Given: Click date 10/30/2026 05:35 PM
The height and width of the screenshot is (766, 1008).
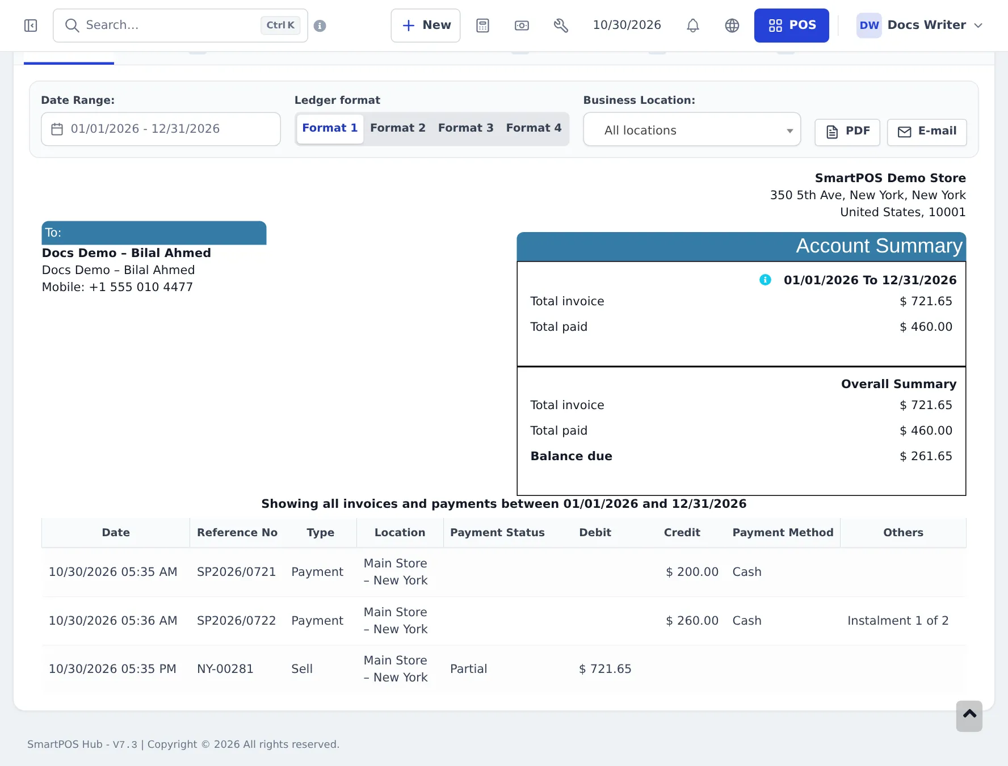Looking at the screenshot, I should [x=112, y=669].
